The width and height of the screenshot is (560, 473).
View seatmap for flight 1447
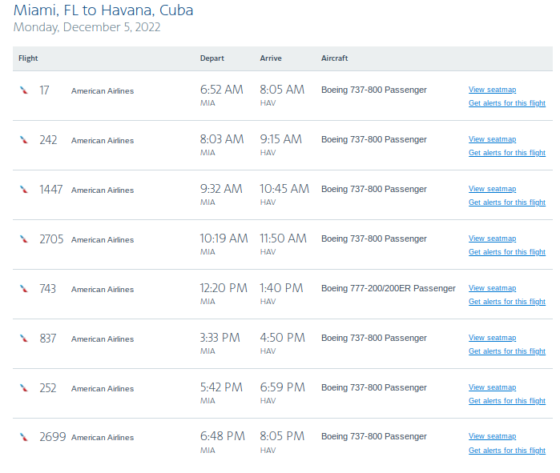[492, 189]
